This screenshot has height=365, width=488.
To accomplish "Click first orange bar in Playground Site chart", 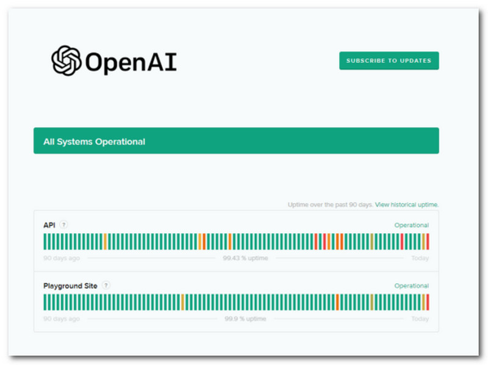I will pos(182,302).
